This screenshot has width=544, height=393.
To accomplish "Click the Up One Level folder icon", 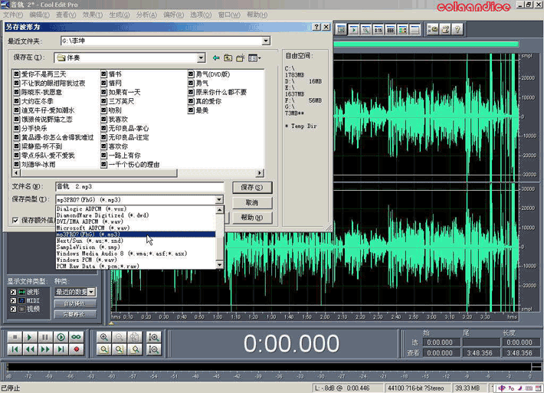I will 228,57.
